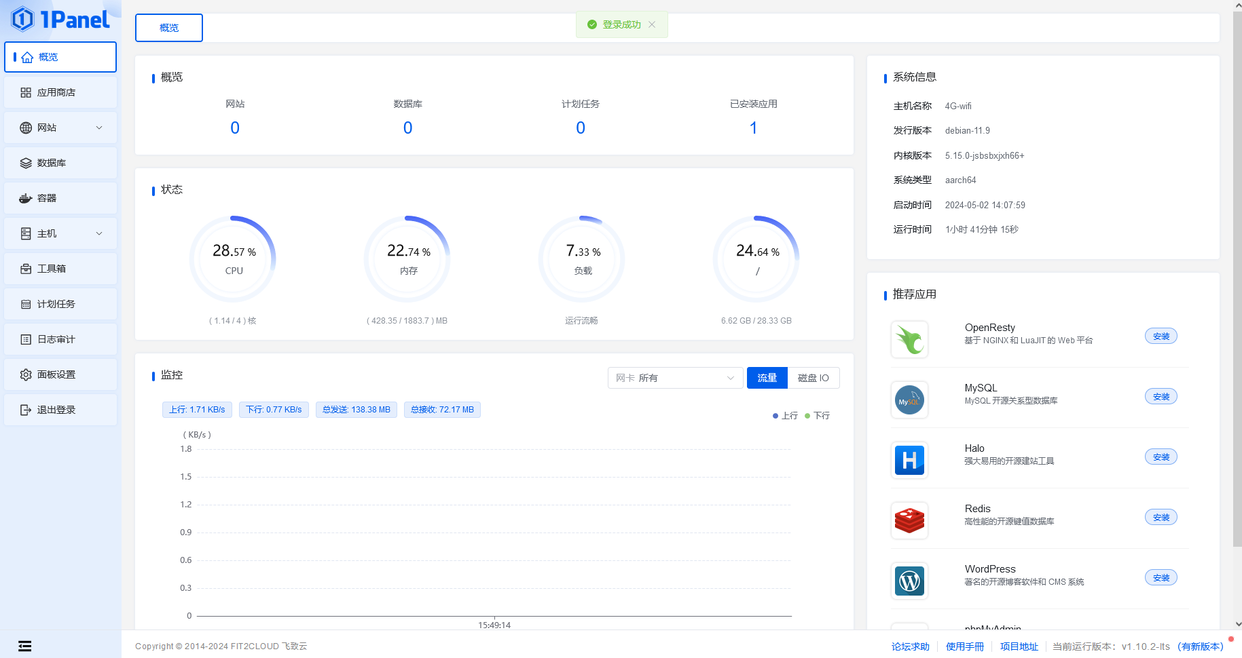
Task: Select the 概览 tab at top
Action: [x=169, y=28]
